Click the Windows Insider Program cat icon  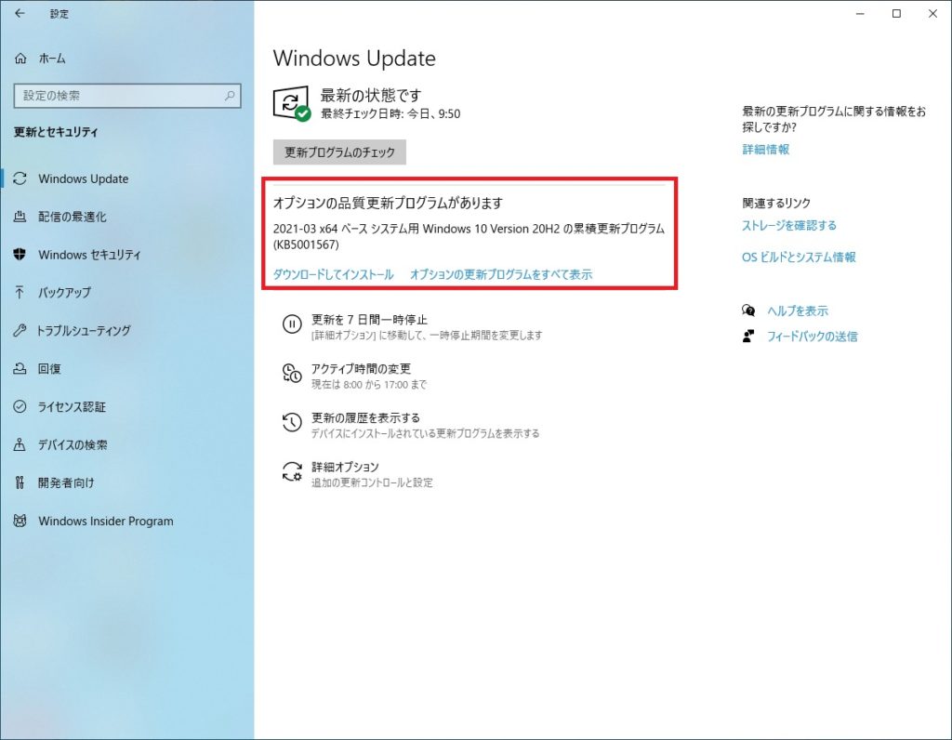pyautogui.click(x=20, y=521)
